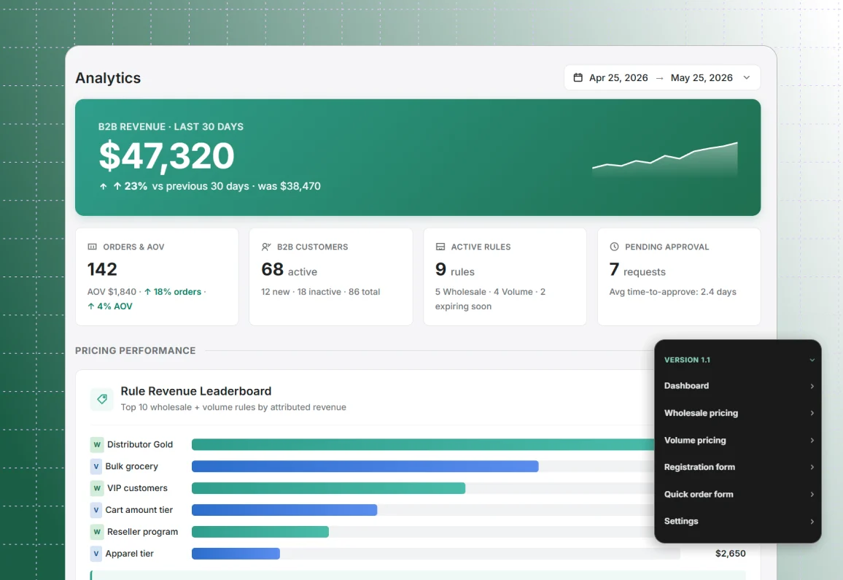Viewport: 843px width, 580px height.
Task: Click the 142 orders value
Action: [102, 269]
